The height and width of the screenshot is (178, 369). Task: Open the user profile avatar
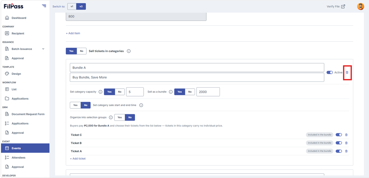(x=360, y=6)
